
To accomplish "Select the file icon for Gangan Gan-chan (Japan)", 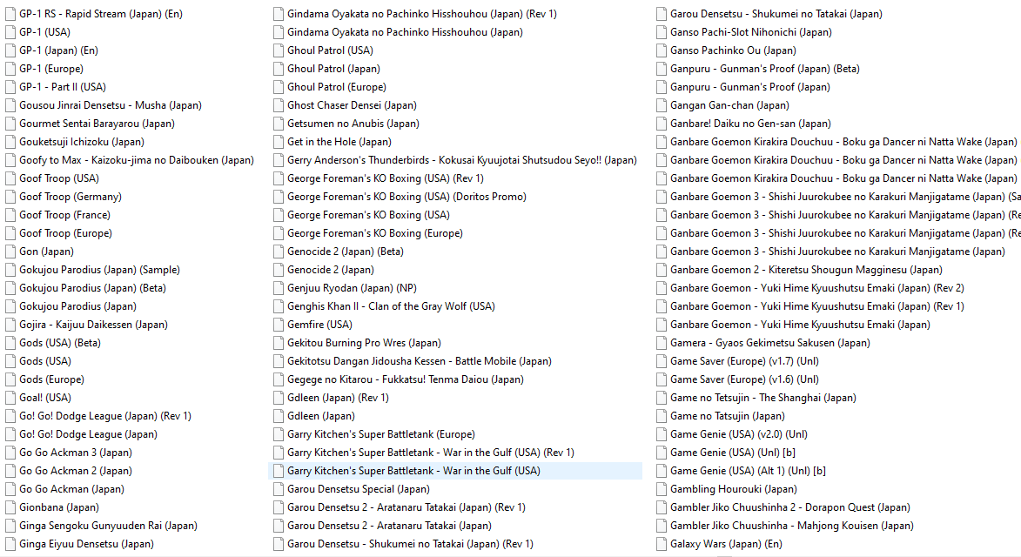I will [662, 105].
